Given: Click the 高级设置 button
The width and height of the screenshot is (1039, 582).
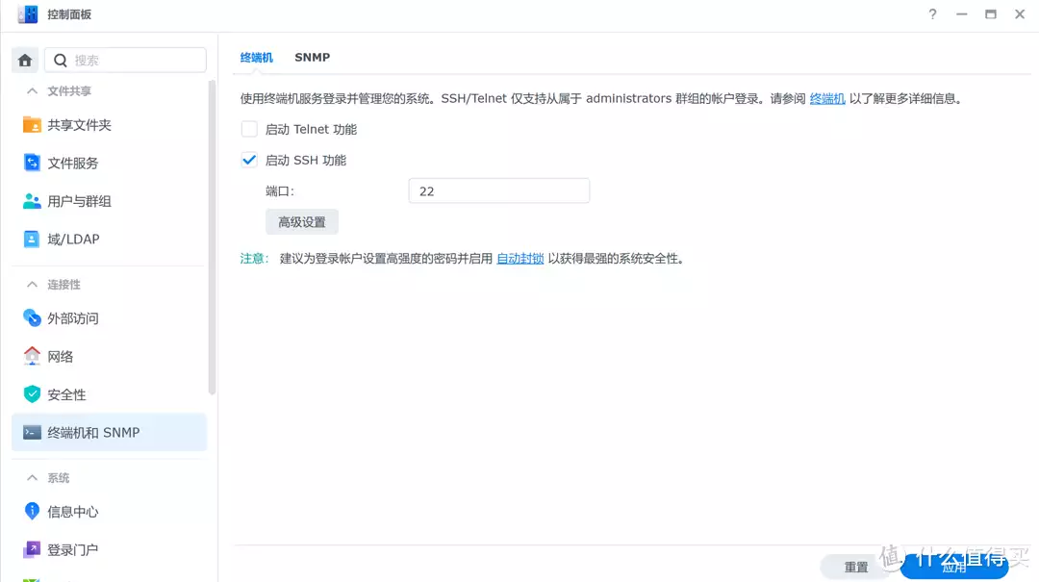Looking at the screenshot, I should (x=302, y=222).
